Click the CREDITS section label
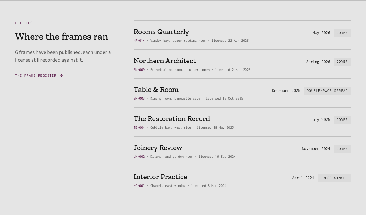Image resolution: width=366 pixels, height=215 pixels. pyautogui.click(x=24, y=23)
